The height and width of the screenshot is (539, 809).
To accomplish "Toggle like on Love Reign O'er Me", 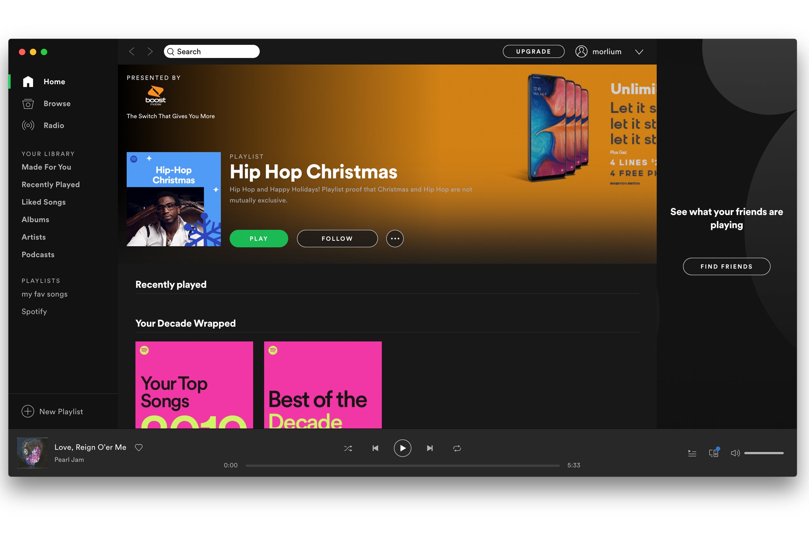I will tap(139, 447).
